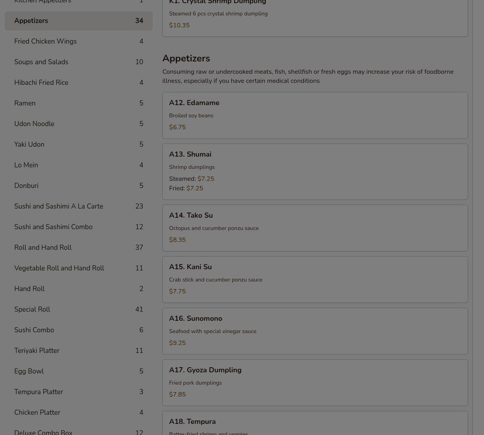
Task: Choose the A15. Kani Su item
Action: coord(315,280)
